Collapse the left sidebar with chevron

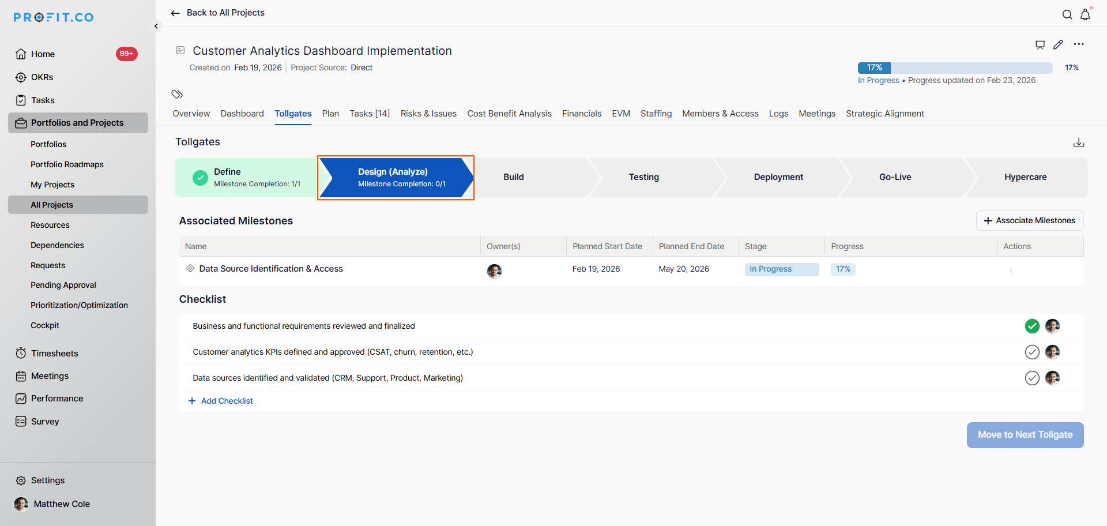point(156,26)
